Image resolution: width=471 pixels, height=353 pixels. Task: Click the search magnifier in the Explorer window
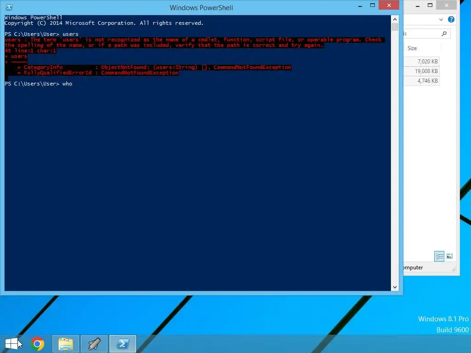(444, 34)
